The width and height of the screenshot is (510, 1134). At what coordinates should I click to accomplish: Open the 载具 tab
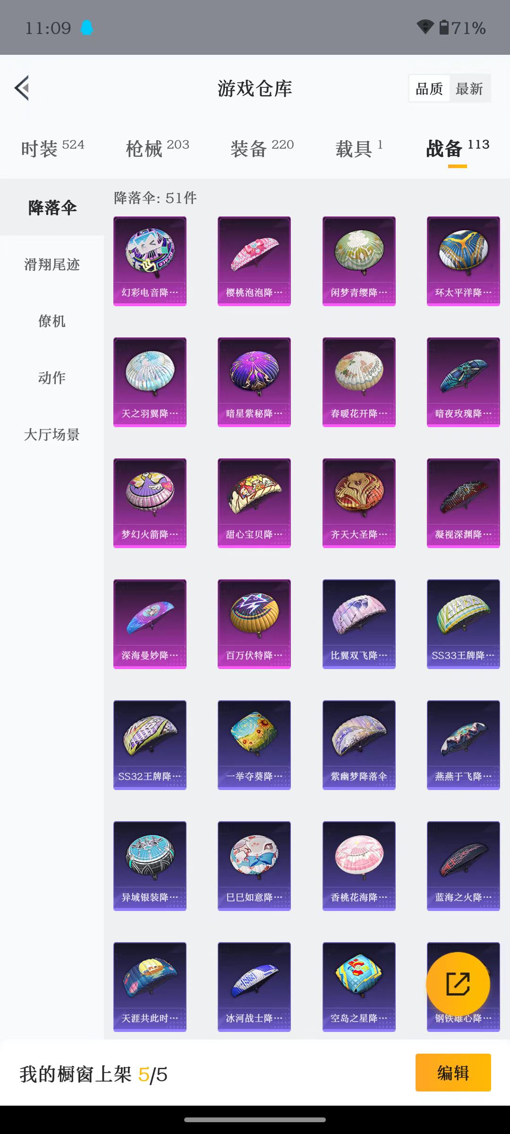click(x=359, y=148)
